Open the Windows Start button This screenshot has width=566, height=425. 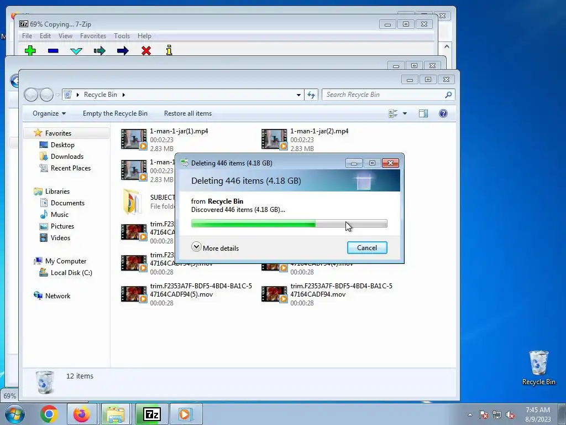(x=14, y=414)
